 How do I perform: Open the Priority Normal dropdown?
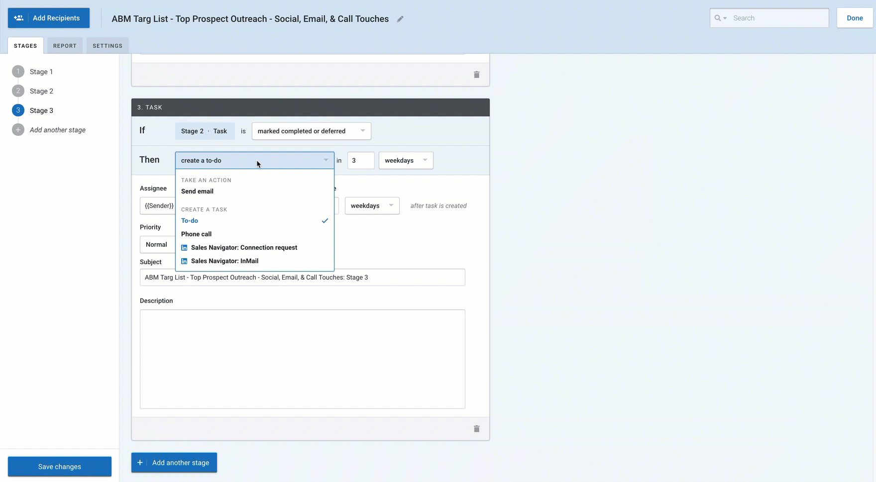click(x=157, y=245)
